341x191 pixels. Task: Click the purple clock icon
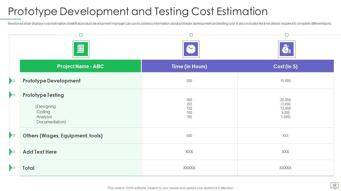[191, 49]
